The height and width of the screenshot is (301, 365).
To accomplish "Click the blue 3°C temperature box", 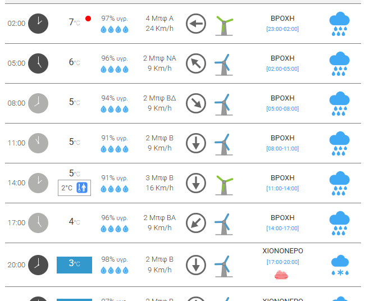I will coord(74,264).
